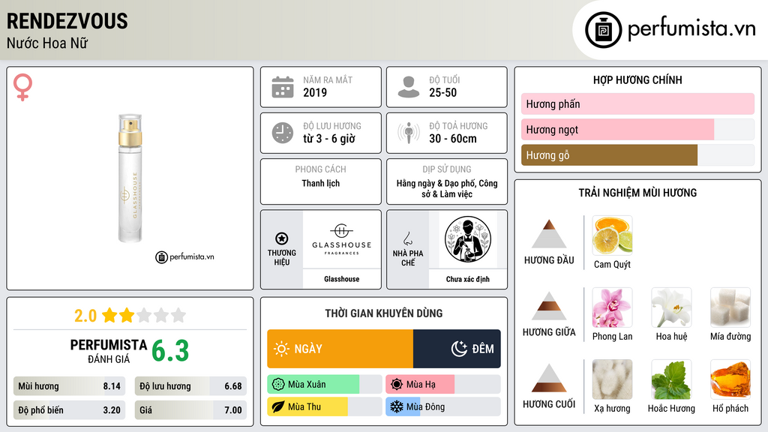Click the nose icon above Nhà pha chế

407,238
